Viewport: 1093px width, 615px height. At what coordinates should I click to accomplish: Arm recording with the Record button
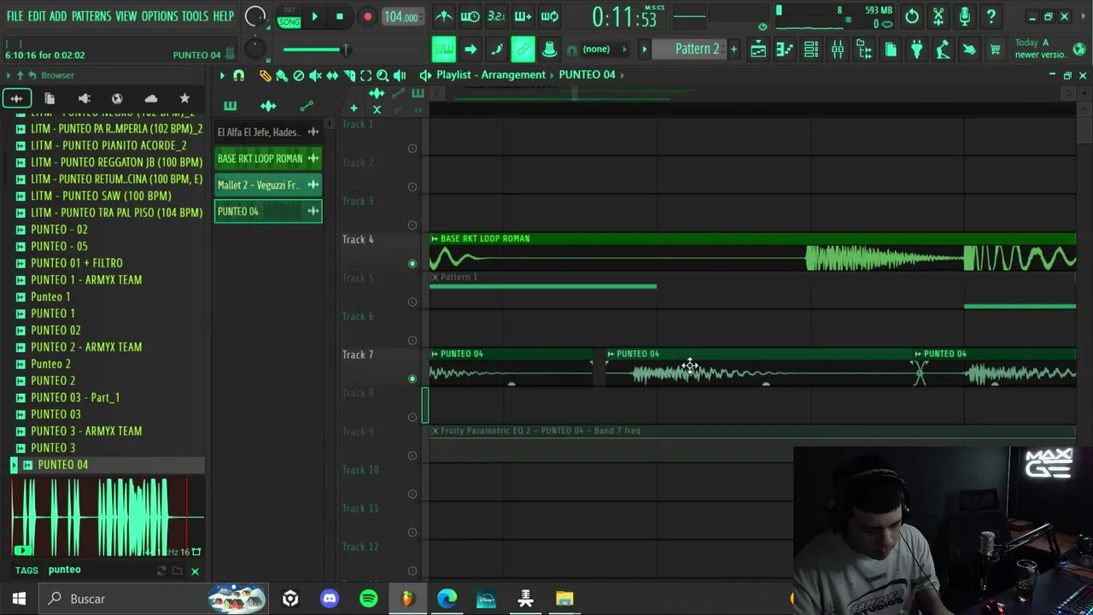pos(367,16)
